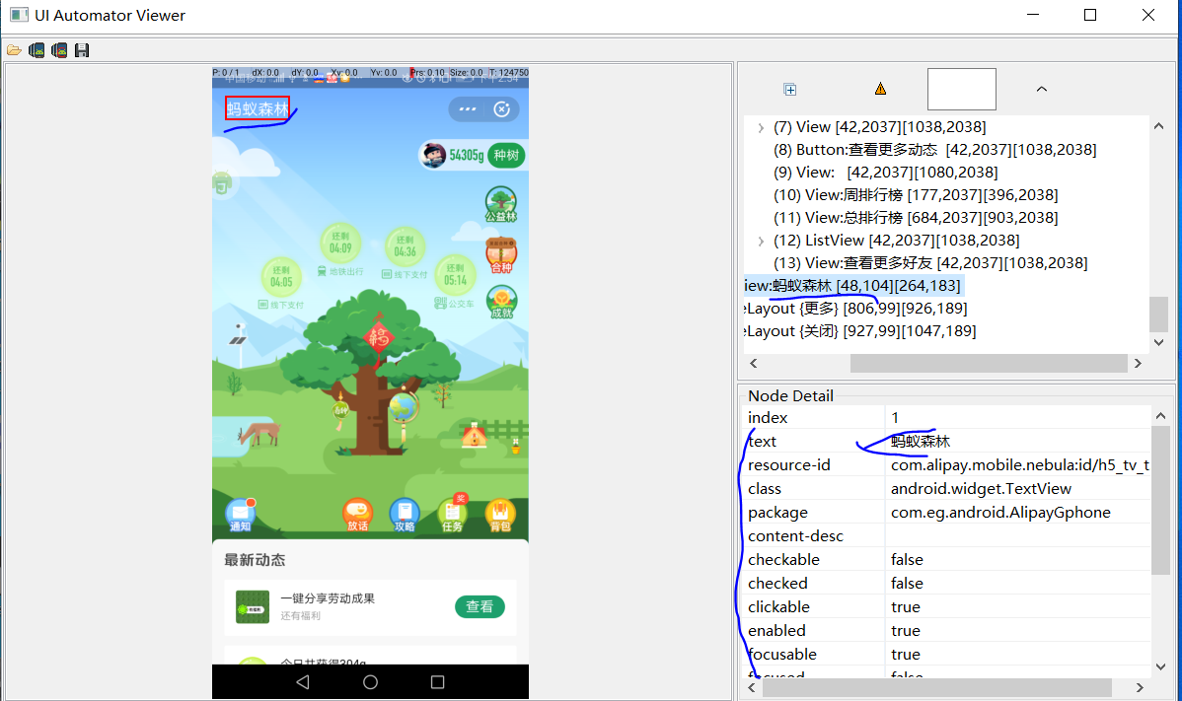Click the hierarchy tree scroll up arrow
Screen dimensions: 1182x701
click(1158, 126)
